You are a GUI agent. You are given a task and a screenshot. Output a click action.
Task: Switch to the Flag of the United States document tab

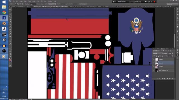pos(155,7)
